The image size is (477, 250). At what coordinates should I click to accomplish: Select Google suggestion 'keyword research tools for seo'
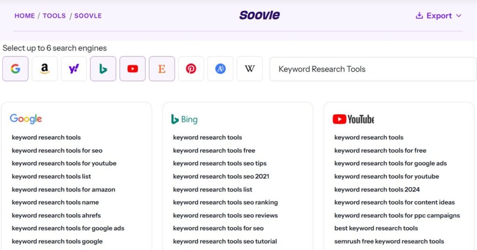pos(57,150)
